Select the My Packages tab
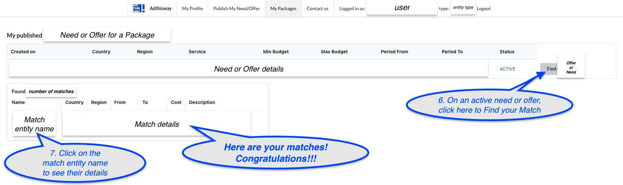The width and height of the screenshot is (623, 185). pos(283,8)
